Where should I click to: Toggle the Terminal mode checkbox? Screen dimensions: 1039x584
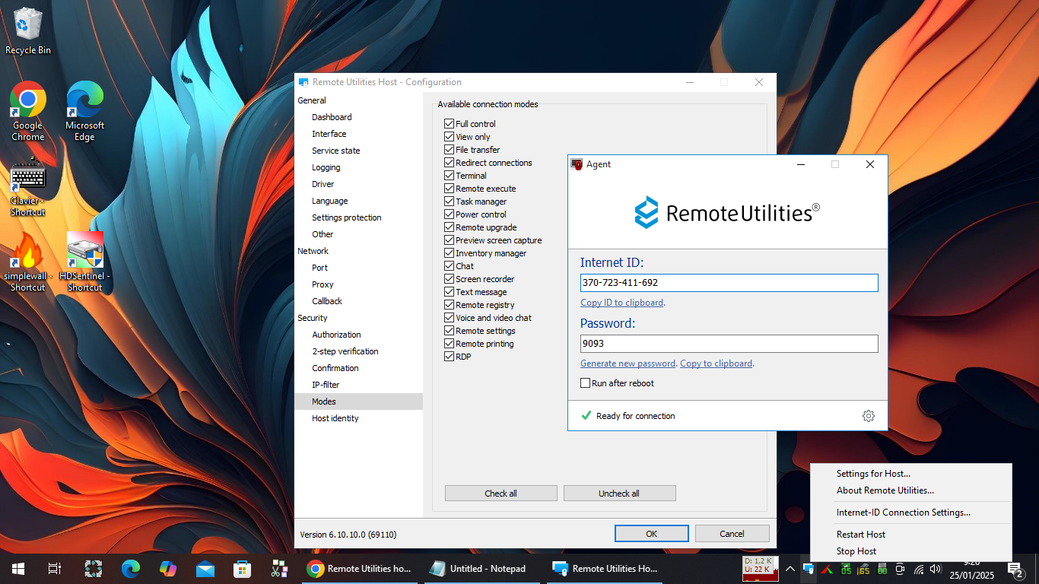coord(450,176)
